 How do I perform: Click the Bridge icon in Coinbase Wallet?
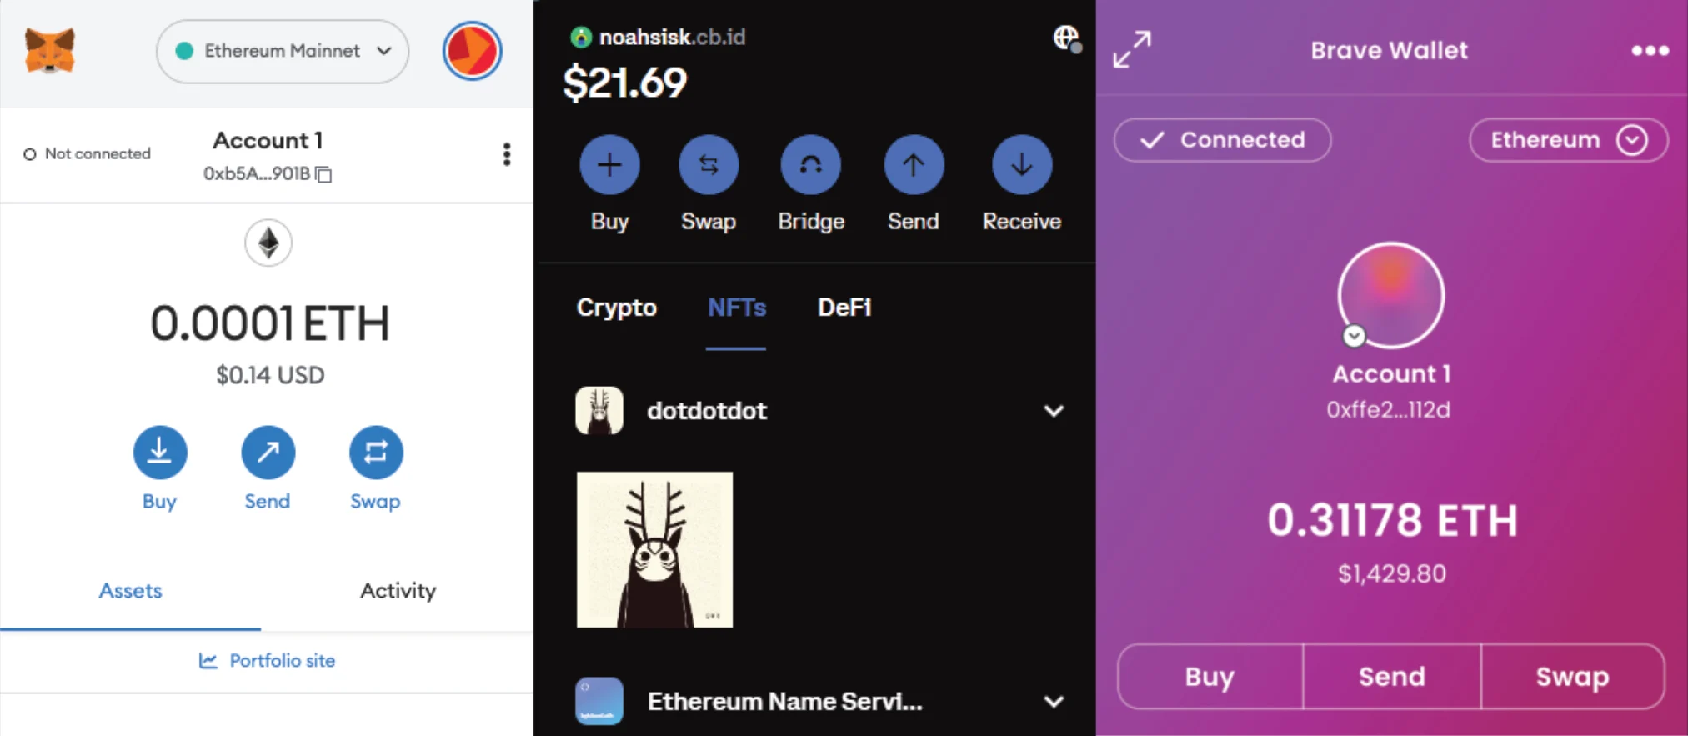click(810, 165)
